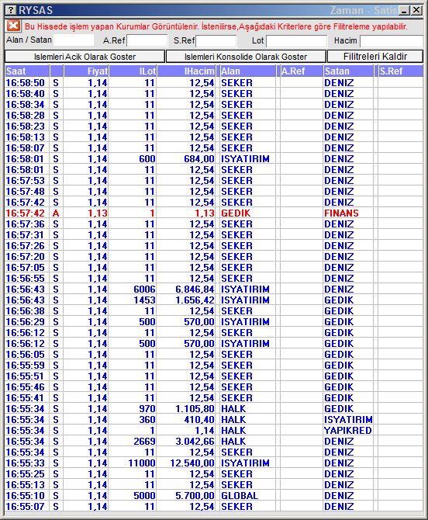Select time cell 16:55:25
428x520 pixels.
pos(25,473)
